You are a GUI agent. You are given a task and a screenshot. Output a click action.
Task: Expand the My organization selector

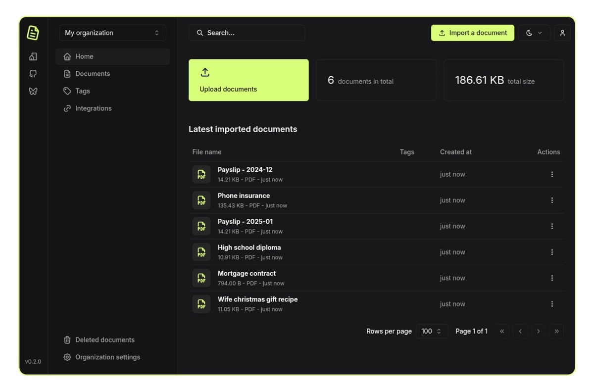[x=112, y=33]
